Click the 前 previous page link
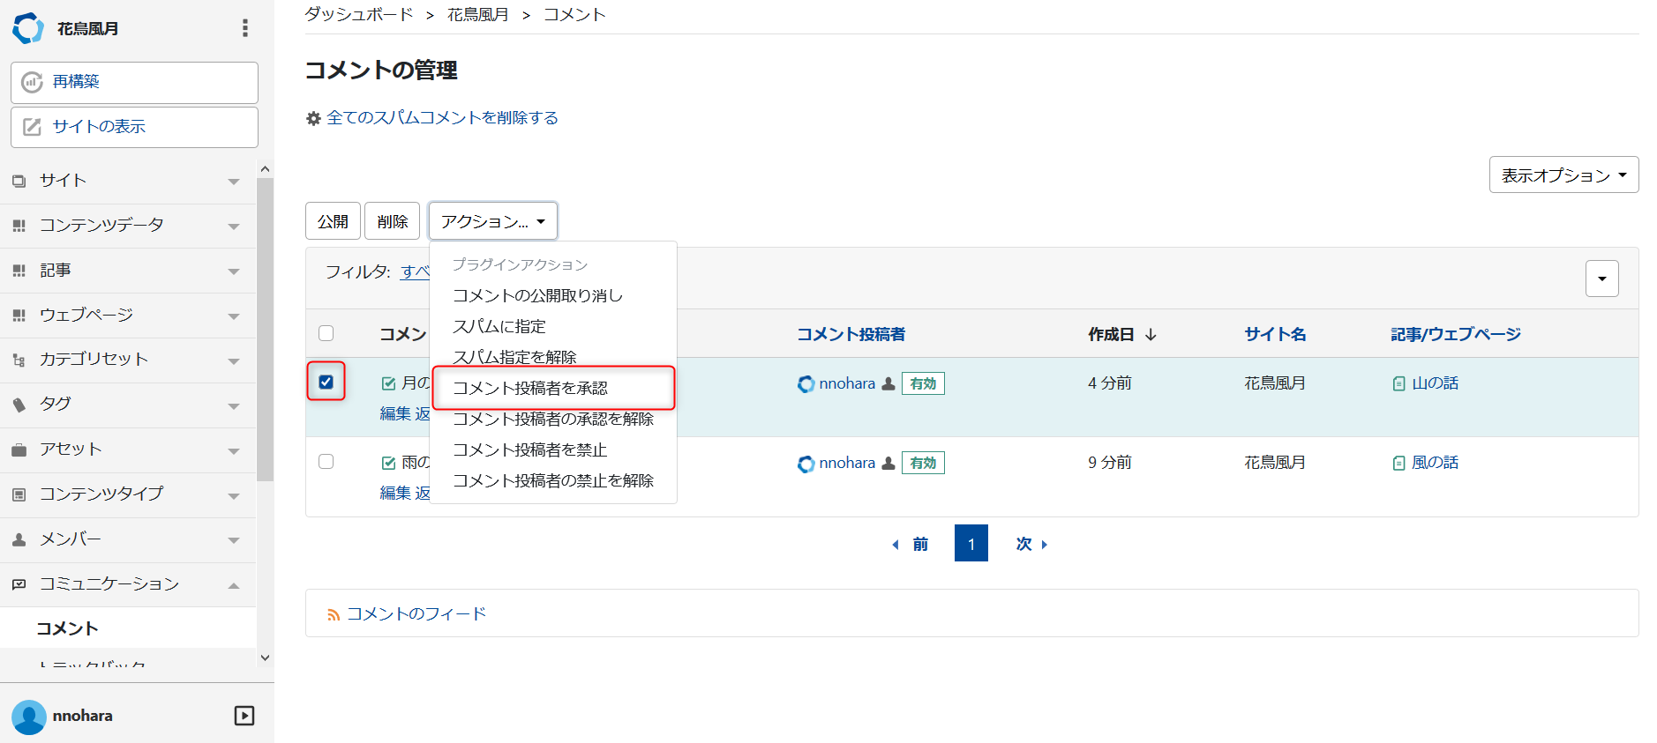 coord(911,544)
